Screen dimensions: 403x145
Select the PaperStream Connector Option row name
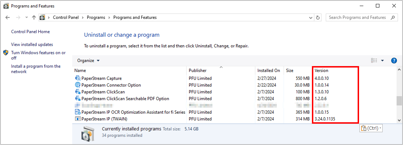(111, 85)
